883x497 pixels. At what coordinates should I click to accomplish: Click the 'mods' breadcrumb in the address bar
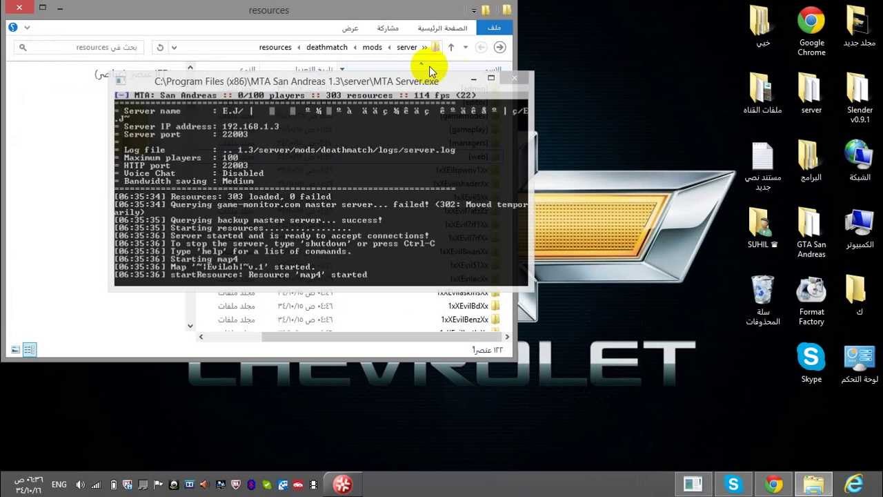[x=372, y=48]
